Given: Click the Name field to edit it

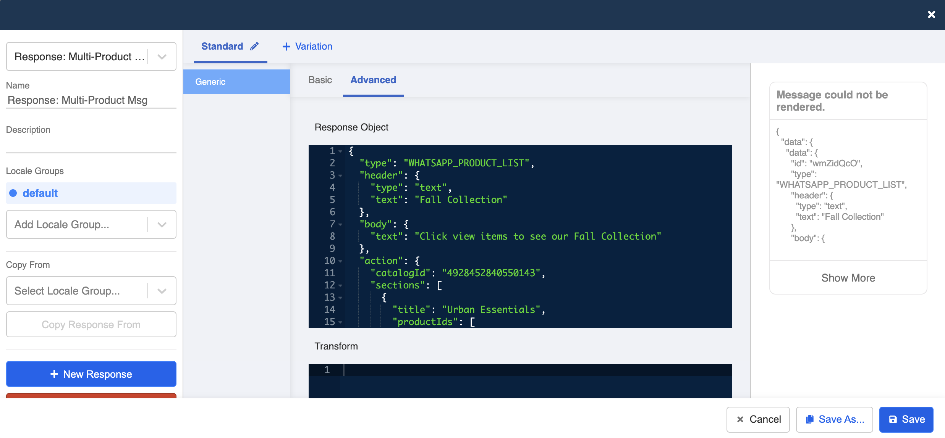Looking at the screenshot, I should tap(91, 100).
